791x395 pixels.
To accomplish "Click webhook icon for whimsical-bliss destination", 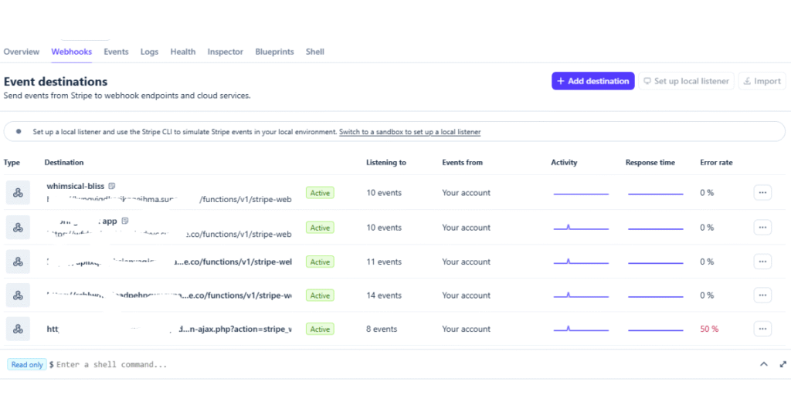I will pyautogui.click(x=18, y=193).
